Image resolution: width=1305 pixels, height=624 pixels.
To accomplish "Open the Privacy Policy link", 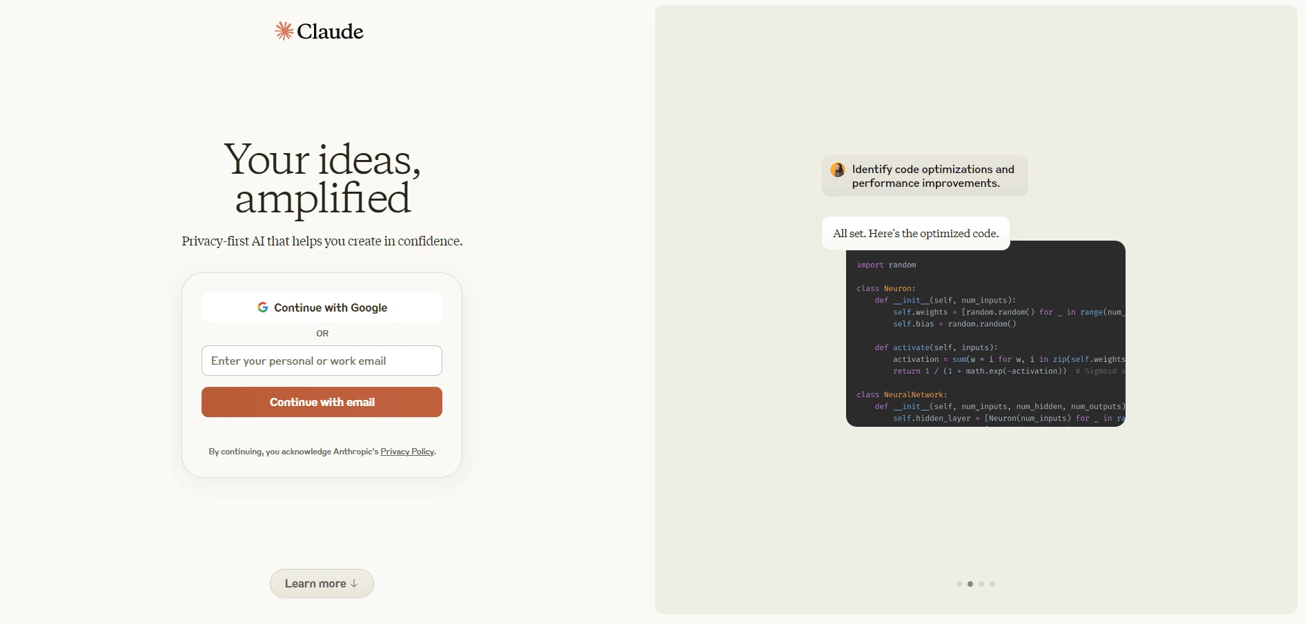I will tap(406, 452).
